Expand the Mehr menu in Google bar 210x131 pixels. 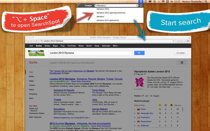pyautogui.click(x=116, y=46)
